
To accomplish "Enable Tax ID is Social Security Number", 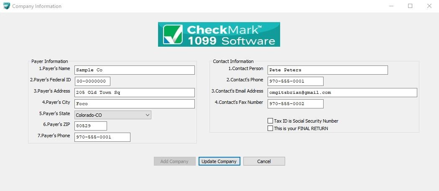I will click(x=270, y=121).
